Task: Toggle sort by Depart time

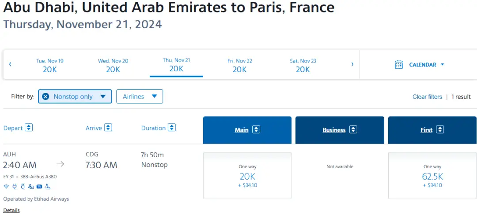Action: coord(29,128)
